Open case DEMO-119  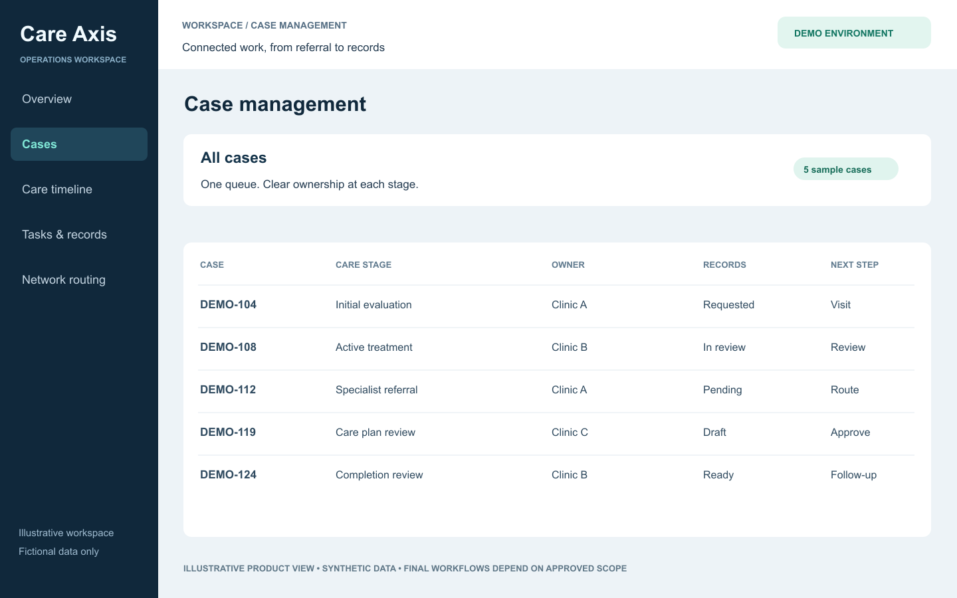tap(228, 432)
